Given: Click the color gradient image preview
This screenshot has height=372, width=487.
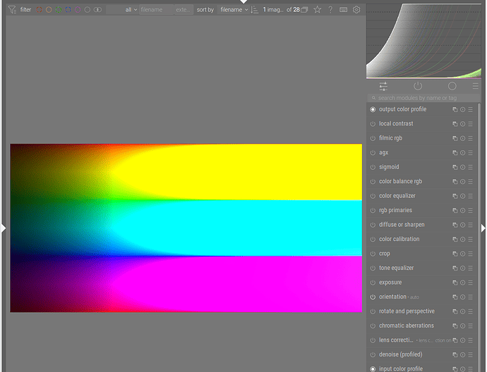Looking at the screenshot, I should point(186,228).
